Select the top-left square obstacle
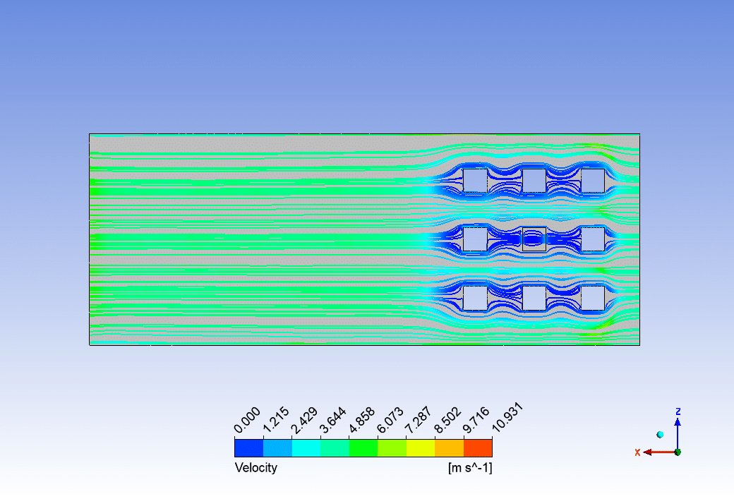This screenshot has width=734, height=499. coord(475,181)
